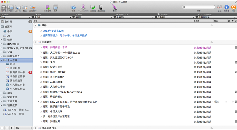This screenshot has width=237, height=130.
Task: Click the 名称 column header
Action: pyautogui.click(x=113, y=21)
